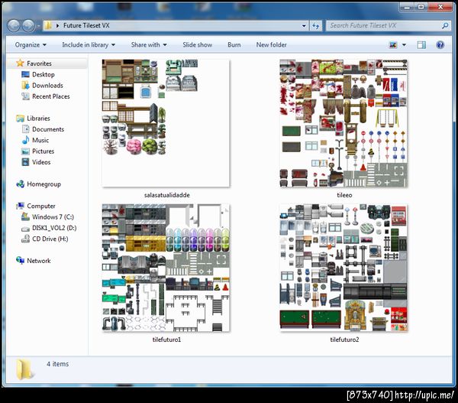Select the salasatualidadde thumbnail
The width and height of the screenshot is (458, 403).
[166, 123]
